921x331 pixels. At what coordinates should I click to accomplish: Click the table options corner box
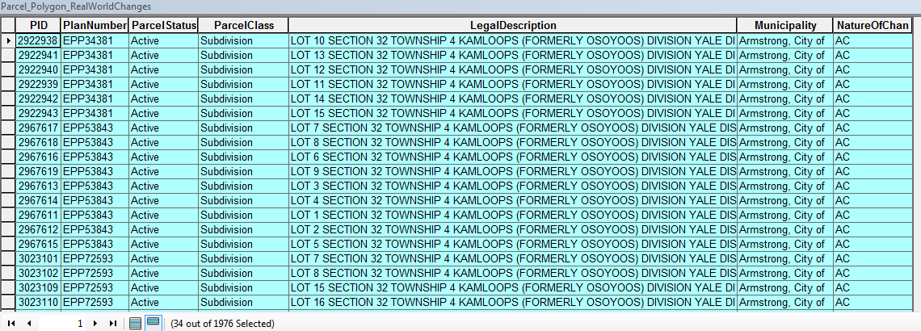click(x=8, y=25)
